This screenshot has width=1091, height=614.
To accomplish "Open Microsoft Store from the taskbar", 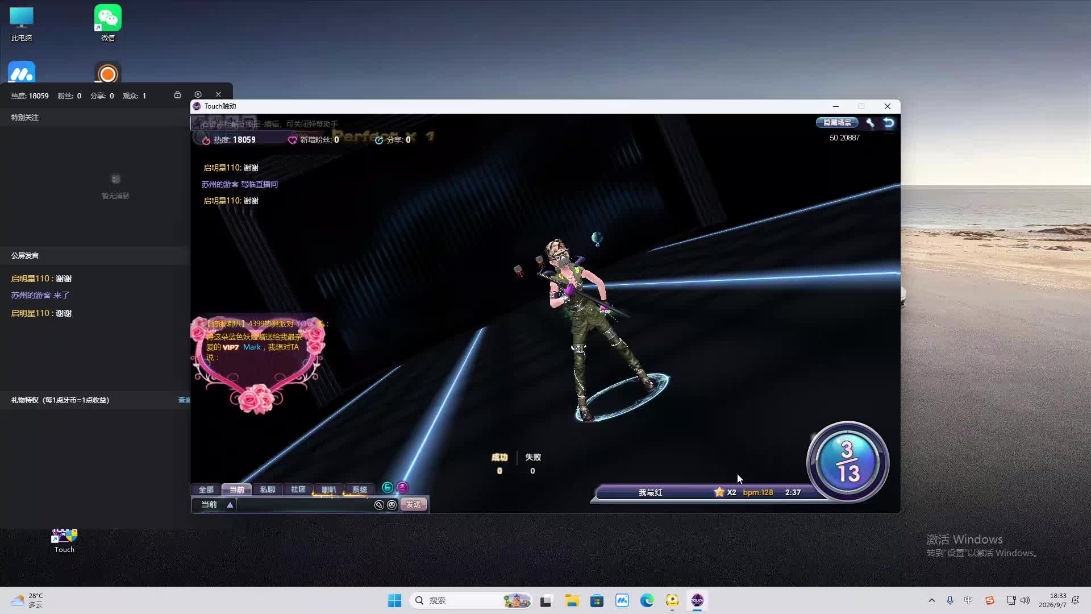I will [597, 600].
